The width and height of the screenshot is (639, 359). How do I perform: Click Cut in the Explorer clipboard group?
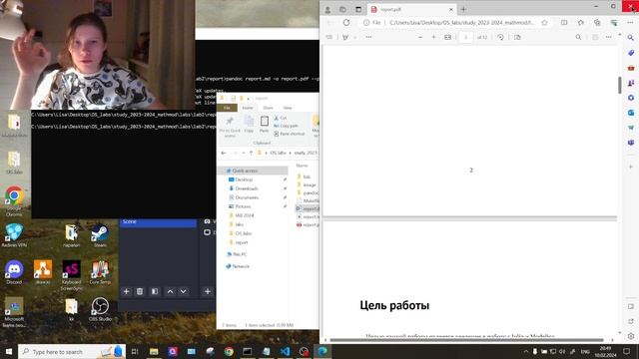(x=281, y=118)
